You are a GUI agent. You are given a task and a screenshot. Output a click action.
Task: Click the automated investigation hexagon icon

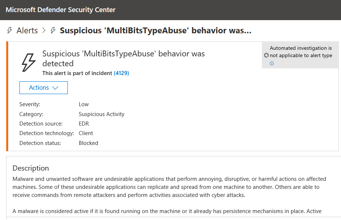click(x=266, y=56)
